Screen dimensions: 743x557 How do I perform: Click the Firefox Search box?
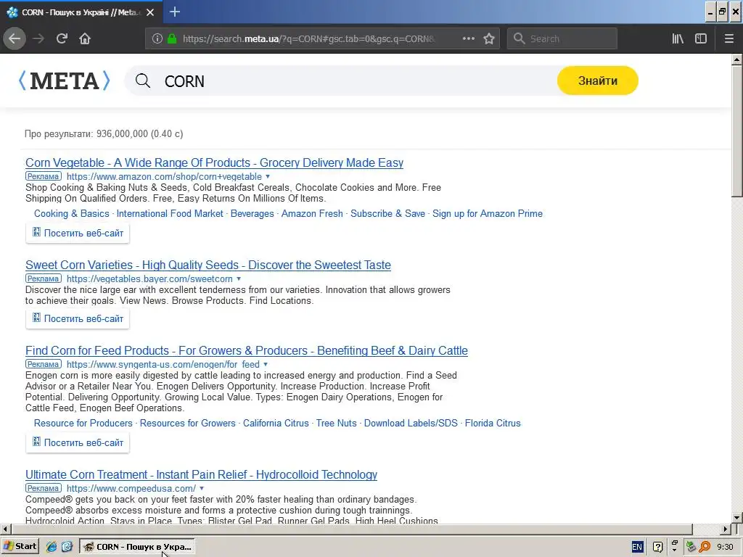[x=562, y=38]
